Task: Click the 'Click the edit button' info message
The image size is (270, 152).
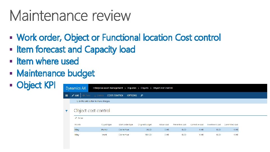Action: click(x=93, y=101)
